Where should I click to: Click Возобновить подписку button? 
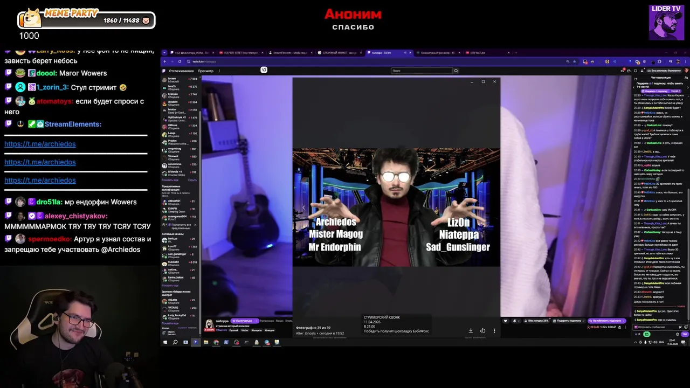click(607, 321)
